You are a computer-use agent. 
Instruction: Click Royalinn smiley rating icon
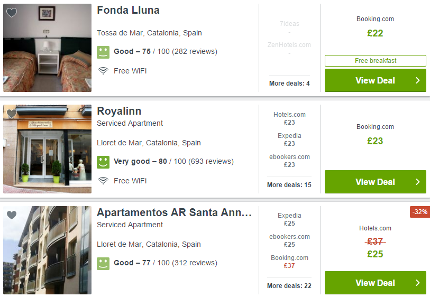103,162
